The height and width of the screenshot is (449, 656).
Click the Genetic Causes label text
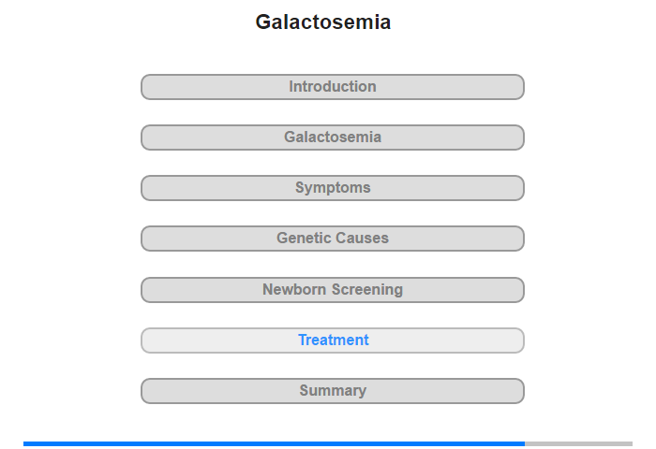(333, 239)
